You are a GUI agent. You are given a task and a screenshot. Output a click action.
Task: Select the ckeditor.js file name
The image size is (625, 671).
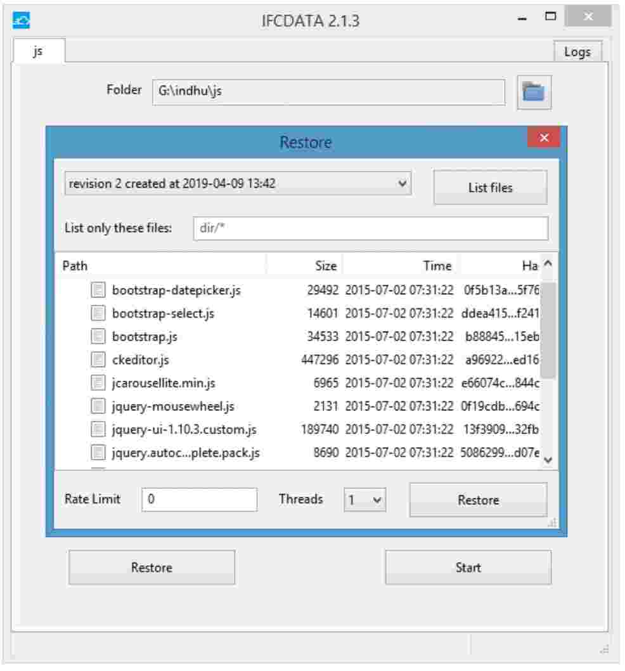(x=140, y=360)
